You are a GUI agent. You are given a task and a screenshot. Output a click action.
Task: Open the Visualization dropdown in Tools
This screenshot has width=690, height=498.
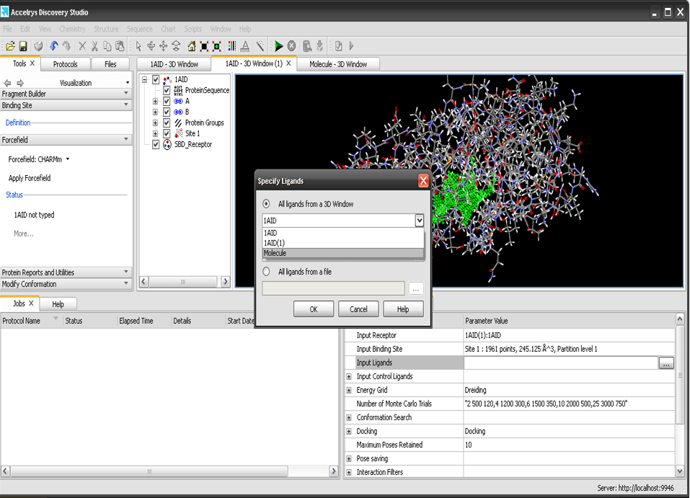(128, 83)
